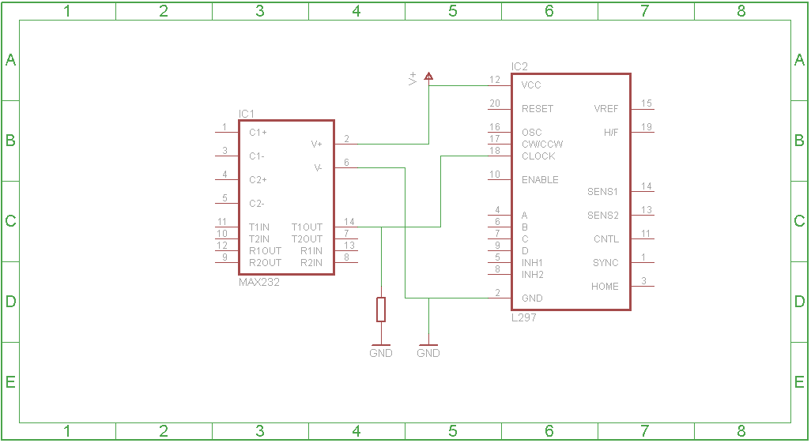Image resolution: width=811 pixels, height=443 pixels.
Task: Select the resistor symbol below T1OUT net
Action: coord(381,310)
